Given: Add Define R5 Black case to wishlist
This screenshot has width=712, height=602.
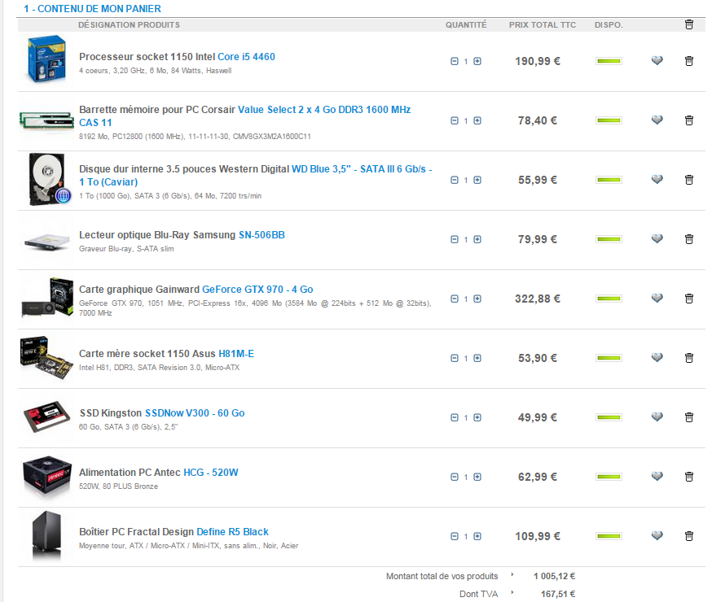Looking at the screenshot, I should click(x=657, y=535).
